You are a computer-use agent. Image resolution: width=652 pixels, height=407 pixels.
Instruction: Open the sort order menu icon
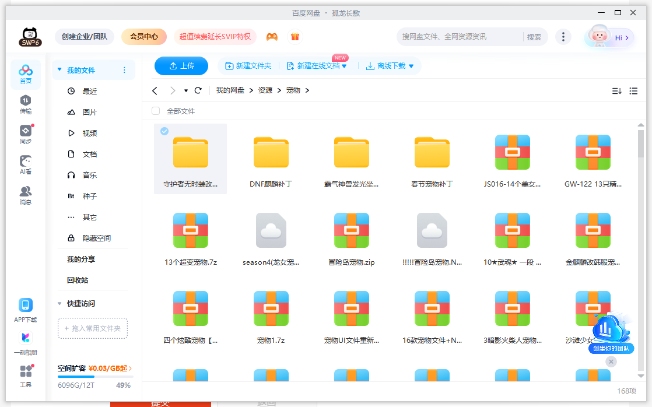(616, 90)
